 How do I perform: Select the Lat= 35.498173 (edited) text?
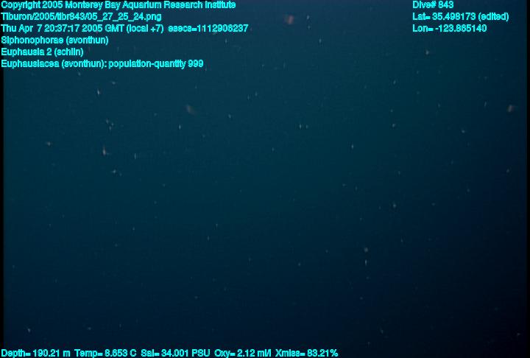[461, 17]
